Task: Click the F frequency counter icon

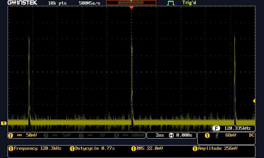Action: click(216, 128)
